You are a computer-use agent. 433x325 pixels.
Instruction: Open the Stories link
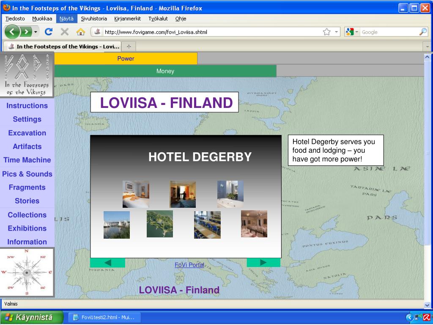click(27, 201)
